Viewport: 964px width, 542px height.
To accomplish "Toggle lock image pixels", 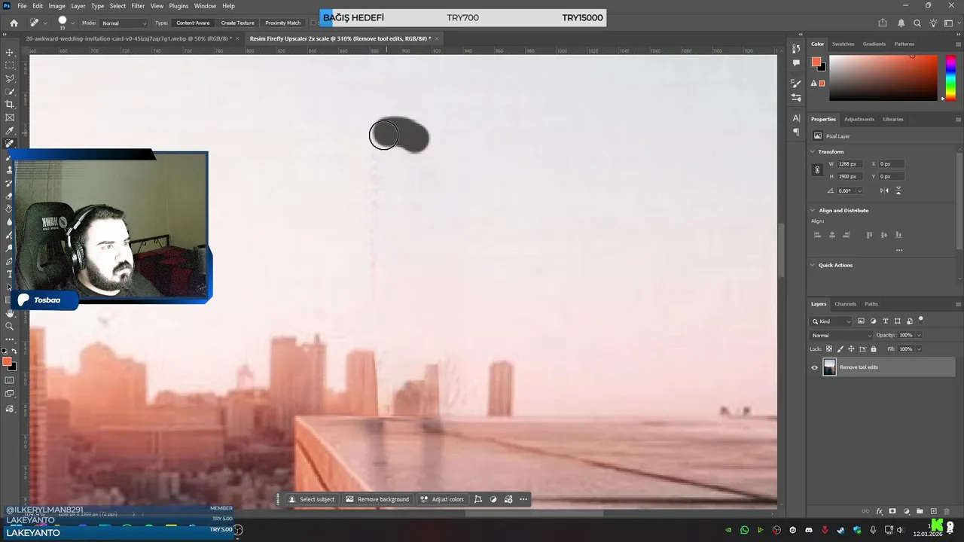I will coord(840,349).
